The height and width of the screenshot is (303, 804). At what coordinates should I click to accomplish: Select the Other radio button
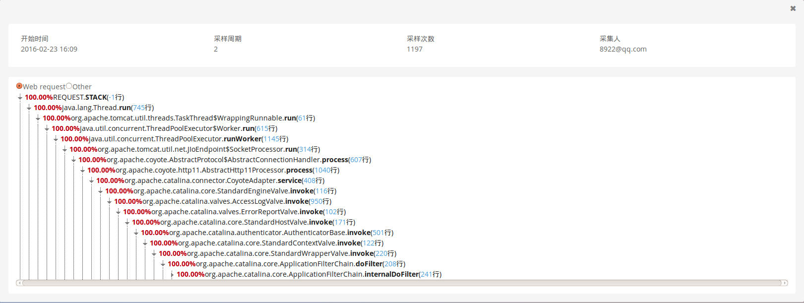[69, 86]
